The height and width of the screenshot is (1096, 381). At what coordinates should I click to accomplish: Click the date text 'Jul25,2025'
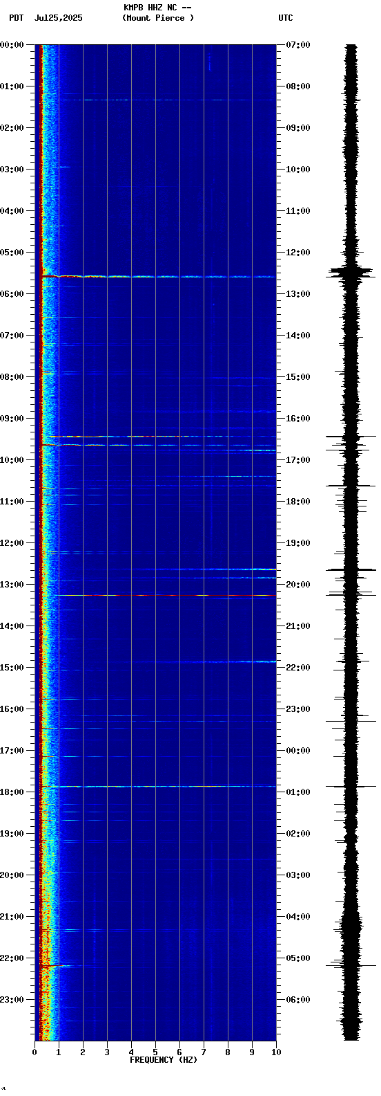[x=58, y=18]
